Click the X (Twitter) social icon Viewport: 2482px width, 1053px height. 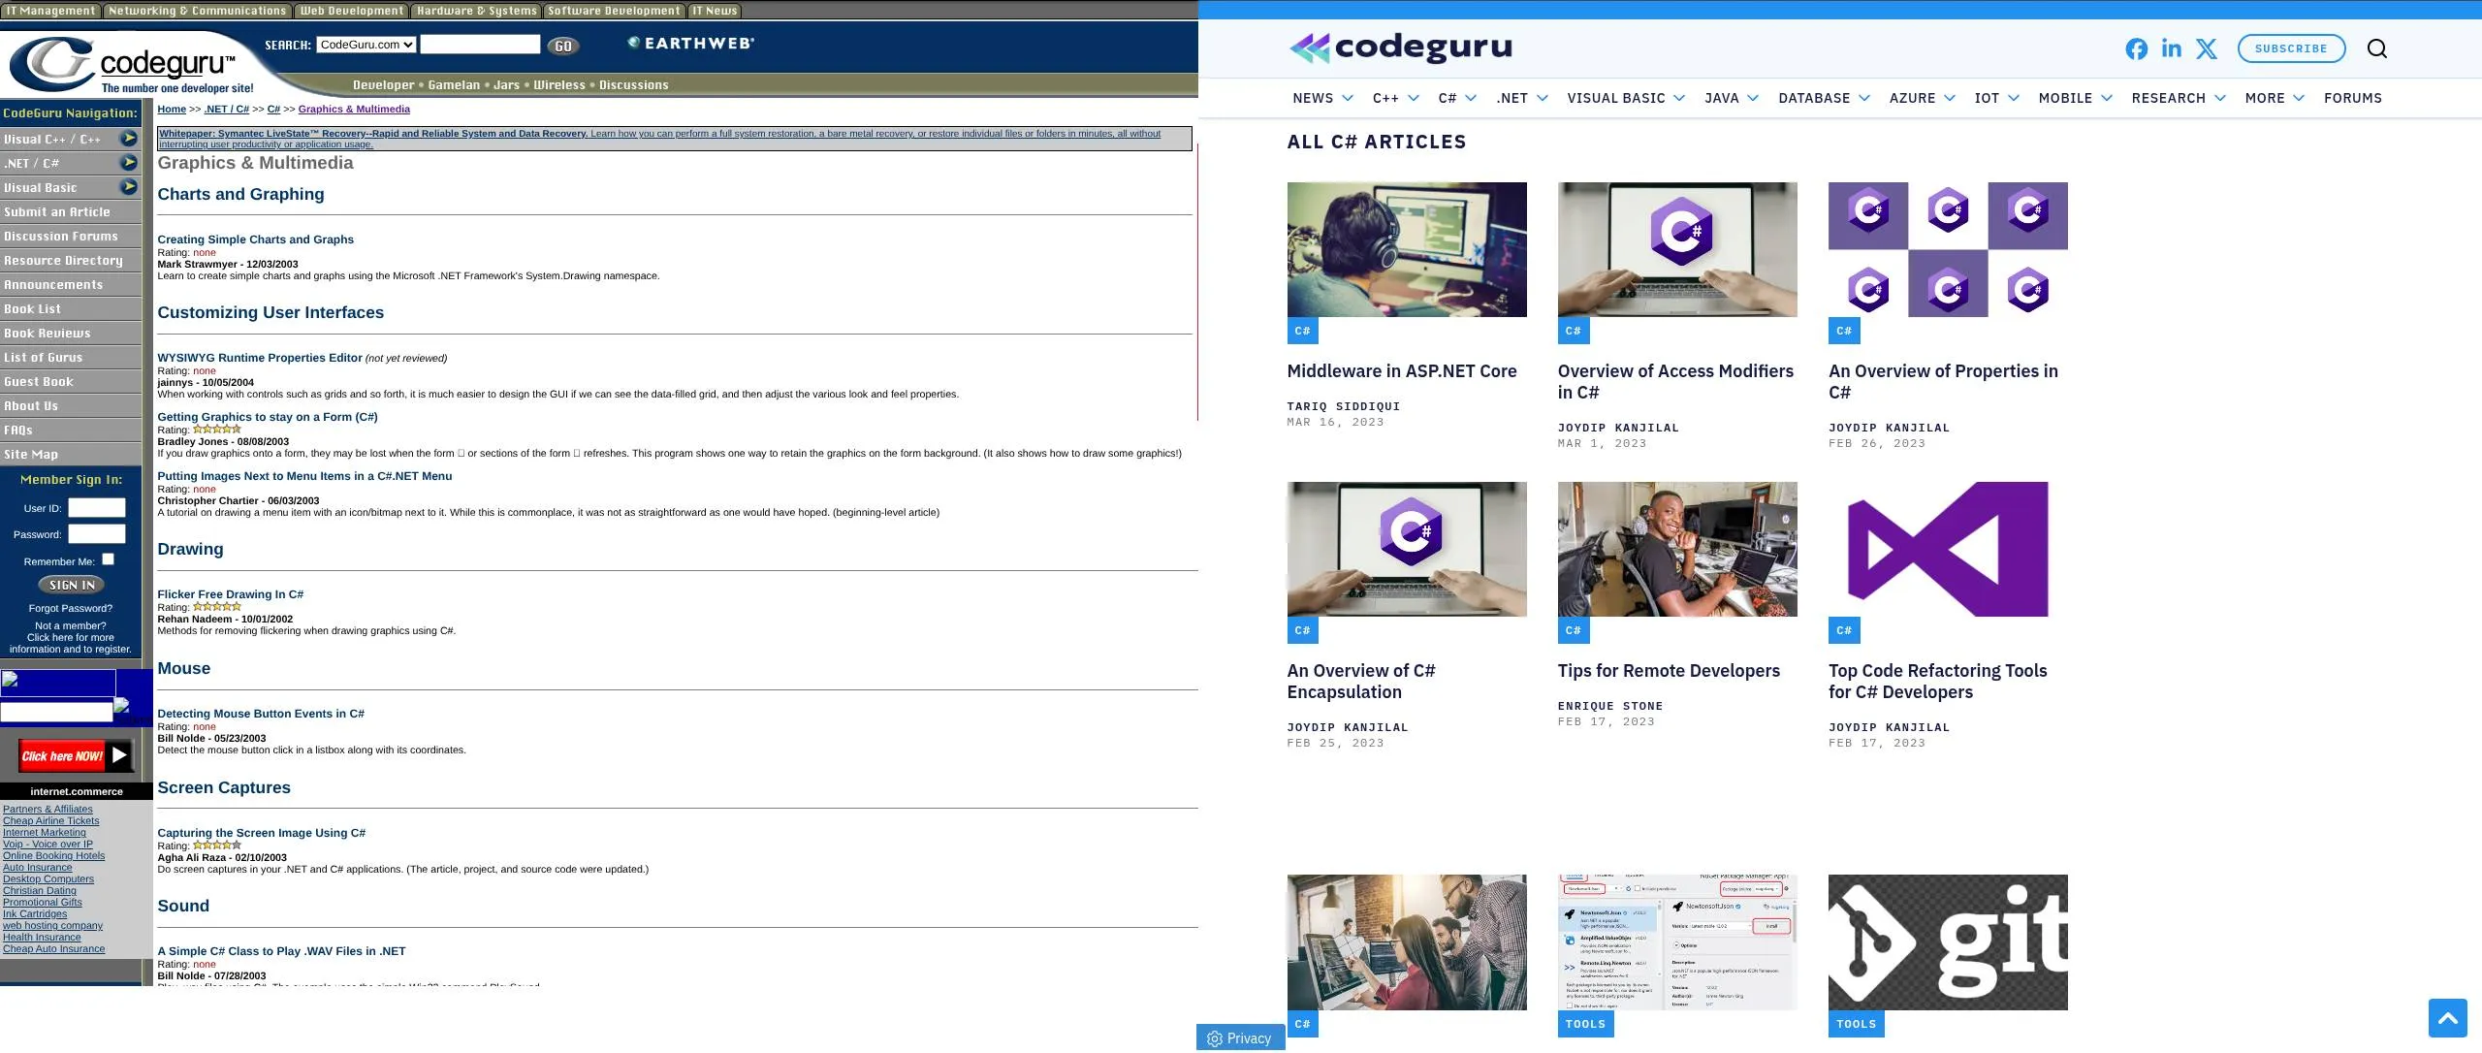pyautogui.click(x=2207, y=48)
